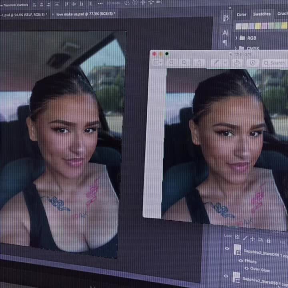Click Prevent artboard auto-nesting lock icon

[260, 240]
